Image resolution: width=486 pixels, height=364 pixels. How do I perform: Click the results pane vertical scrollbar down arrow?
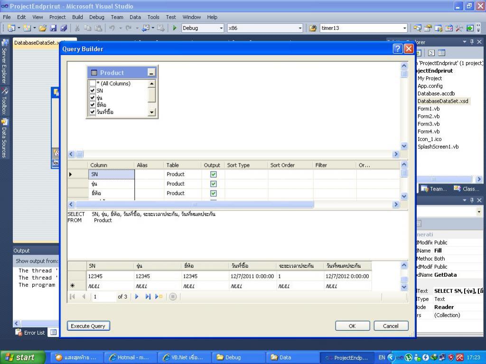(x=404, y=287)
